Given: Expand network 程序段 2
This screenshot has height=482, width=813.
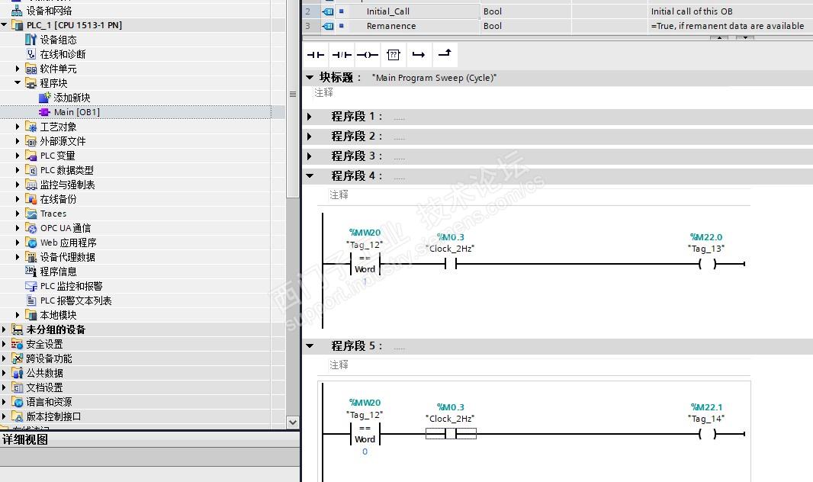Looking at the screenshot, I should pyautogui.click(x=310, y=137).
